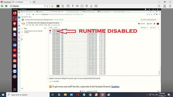Switch to the MEGA browser tab

43,12
